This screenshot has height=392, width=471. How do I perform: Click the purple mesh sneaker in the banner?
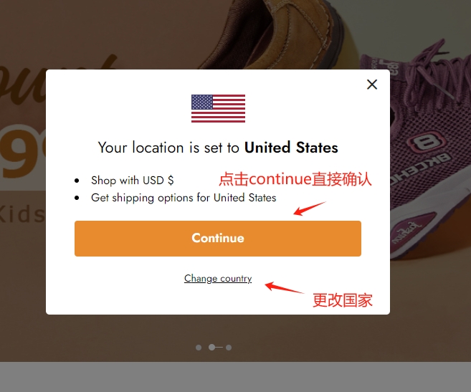(x=429, y=150)
